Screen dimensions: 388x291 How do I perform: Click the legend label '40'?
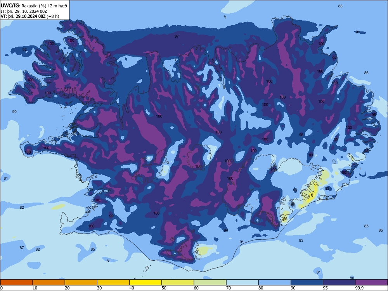[x=132, y=288]
